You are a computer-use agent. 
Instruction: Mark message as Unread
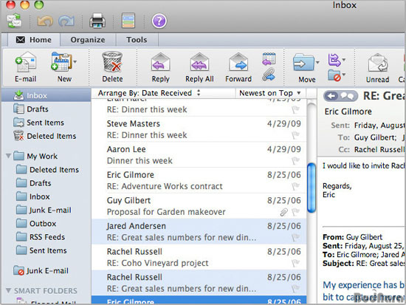click(377, 68)
